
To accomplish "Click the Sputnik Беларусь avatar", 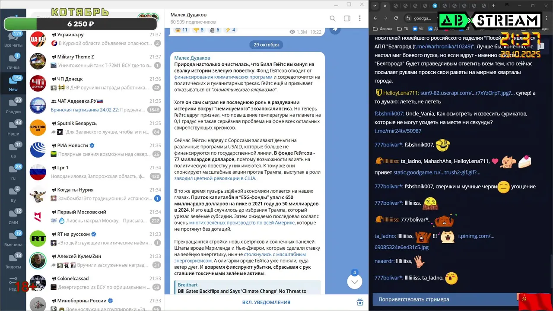I will pos(38,127).
